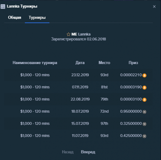Select the Турниры tab
161x160 pixels.
[x=37, y=17]
